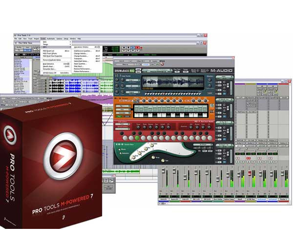Image resolution: width=293 pixels, height=239 pixels.
Task: Open the preset selector in Drum & Bass Rig header
Action: [x=157, y=71]
